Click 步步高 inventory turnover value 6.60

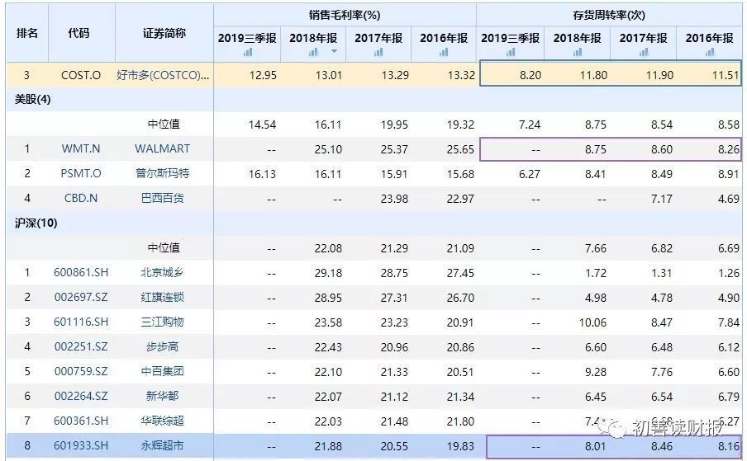coord(596,347)
